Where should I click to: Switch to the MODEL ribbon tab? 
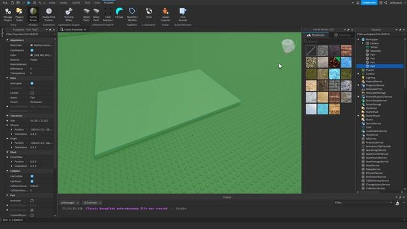tap(64, 3)
